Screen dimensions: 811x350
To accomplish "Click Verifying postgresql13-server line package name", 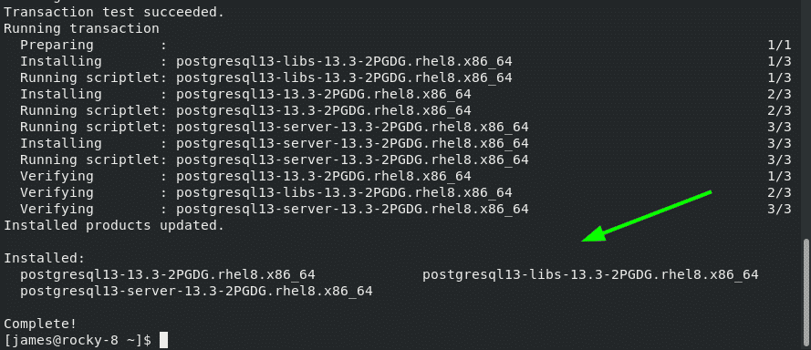I will pos(352,209).
